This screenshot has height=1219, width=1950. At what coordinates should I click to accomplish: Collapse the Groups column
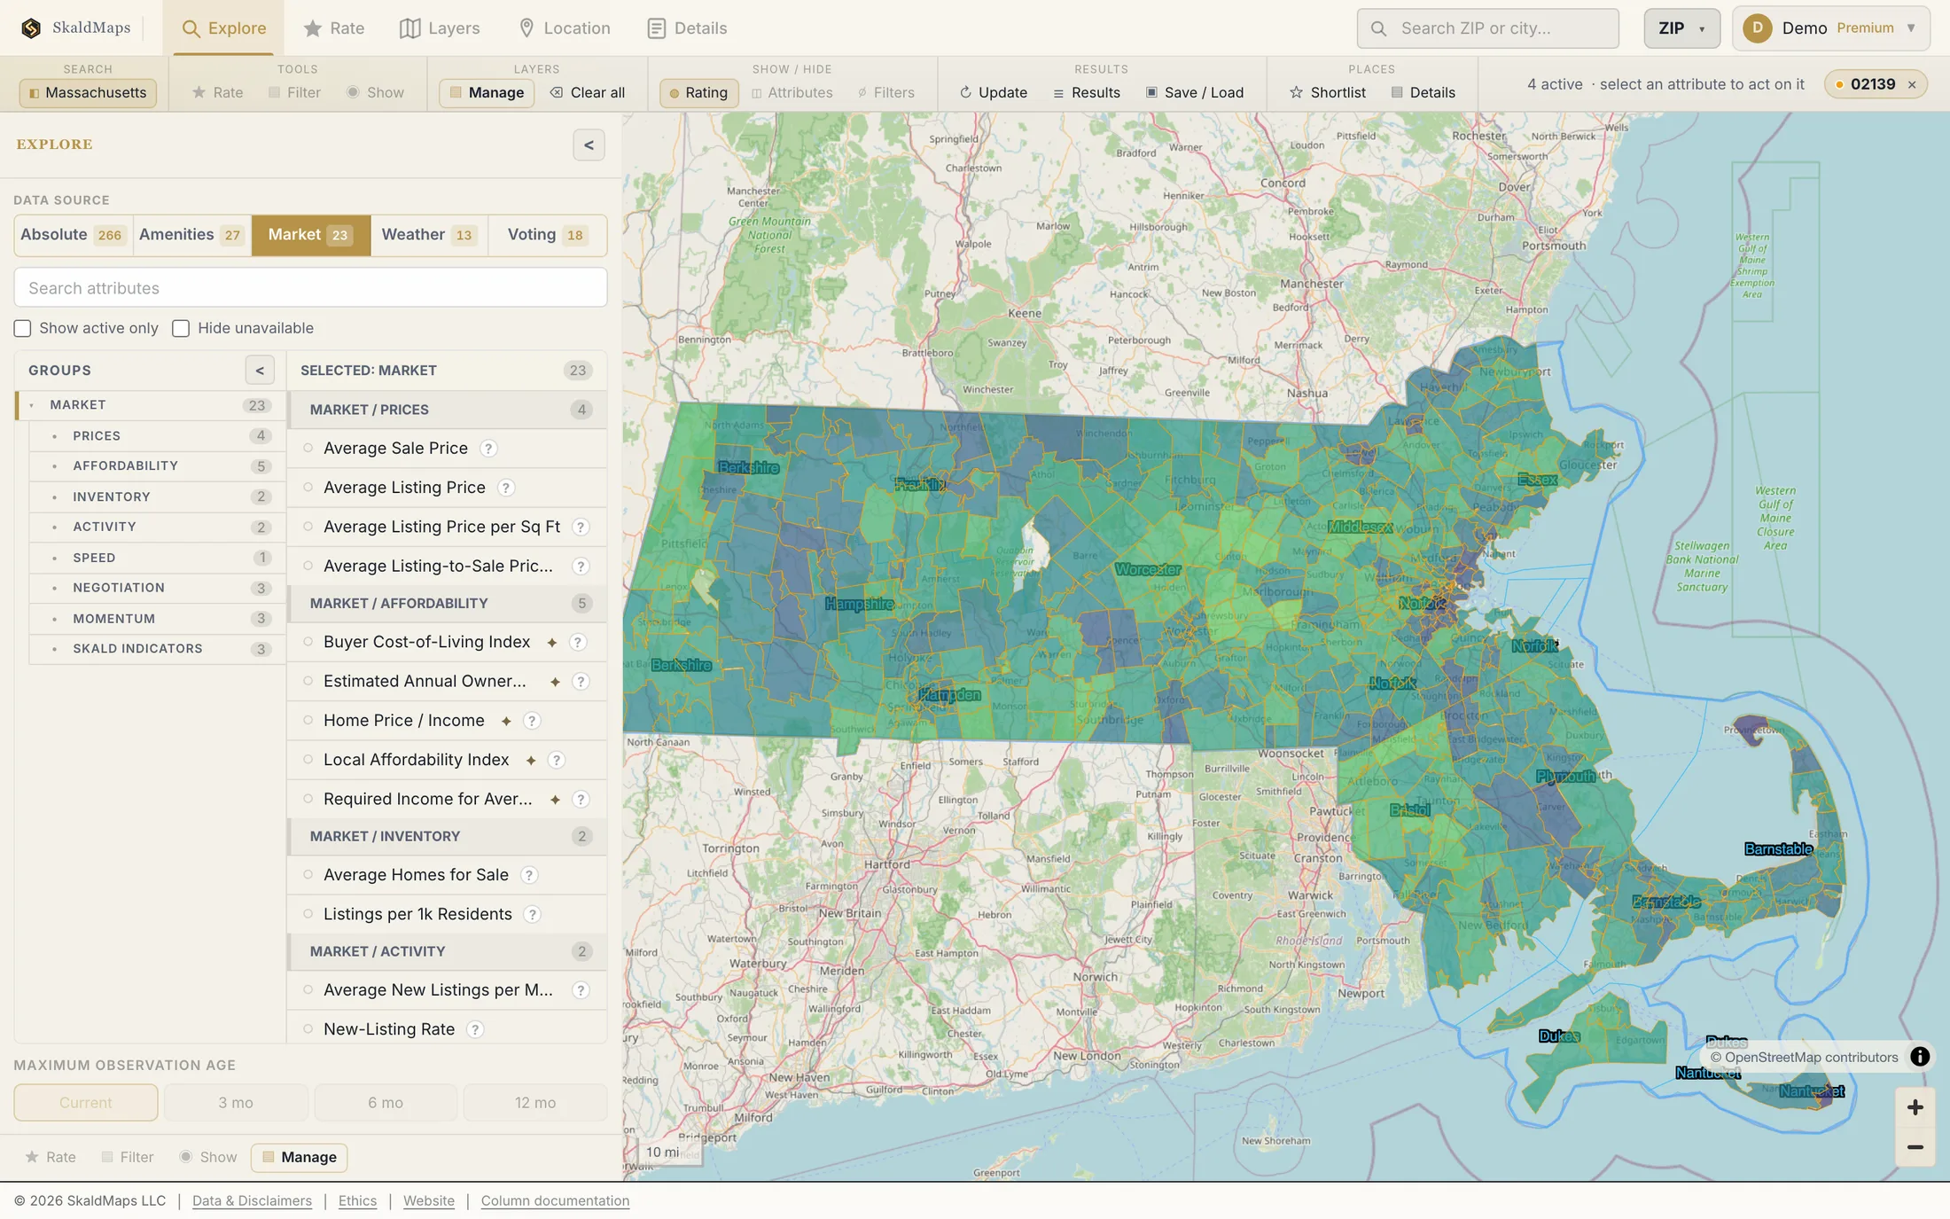260,371
